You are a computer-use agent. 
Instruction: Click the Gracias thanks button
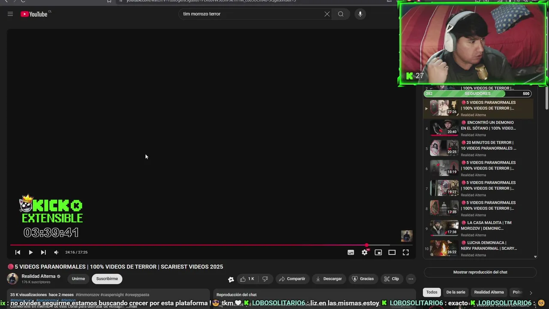coord(363,279)
